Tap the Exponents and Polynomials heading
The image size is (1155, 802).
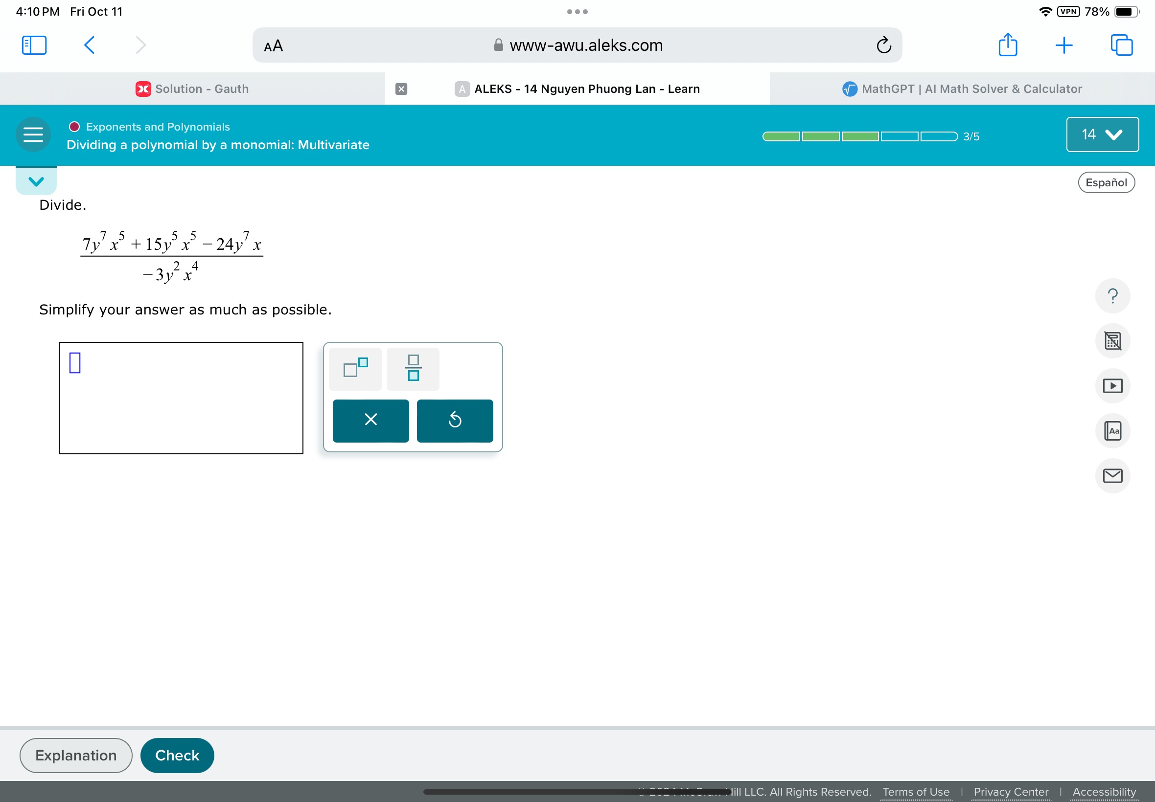click(x=158, y=127)
